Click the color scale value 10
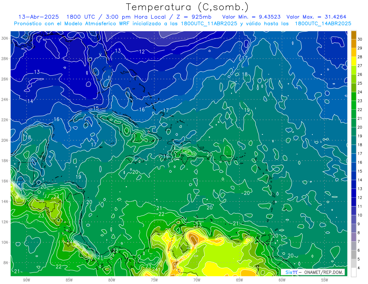 point(360,215)
